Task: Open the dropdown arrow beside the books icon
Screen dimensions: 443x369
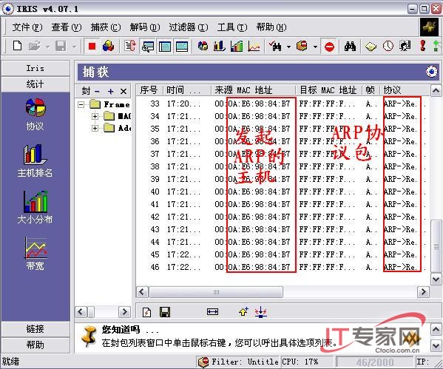Action: pos(315,47)
